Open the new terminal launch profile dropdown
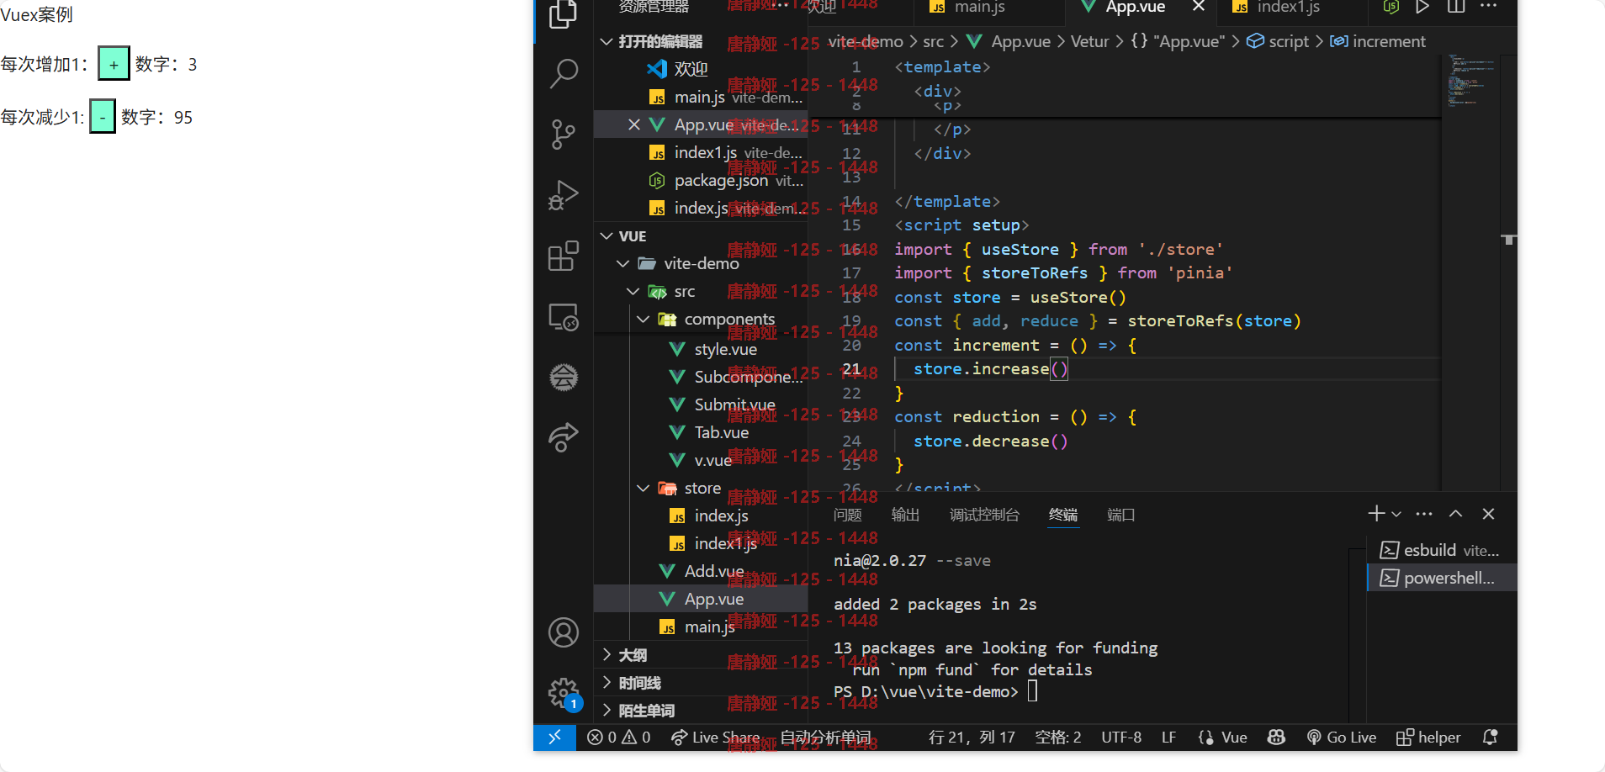The height and width of the screenshot is (772, 1605). point(1396,514)
